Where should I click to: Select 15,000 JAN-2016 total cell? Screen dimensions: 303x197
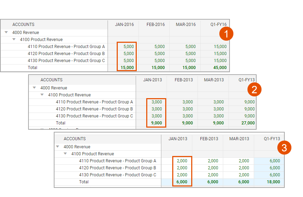tap(127, 68)
